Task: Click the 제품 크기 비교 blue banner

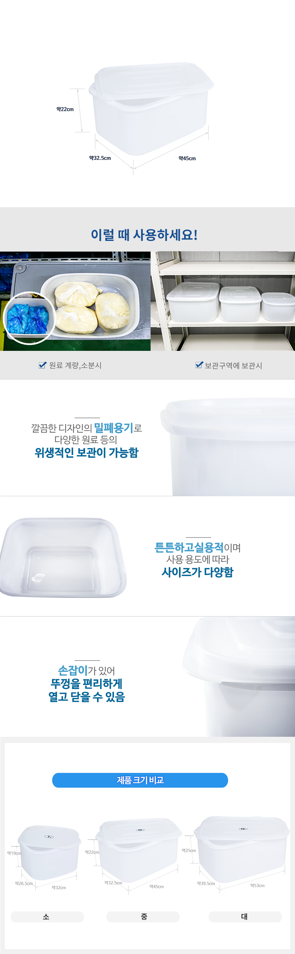Action: (140, 780)
